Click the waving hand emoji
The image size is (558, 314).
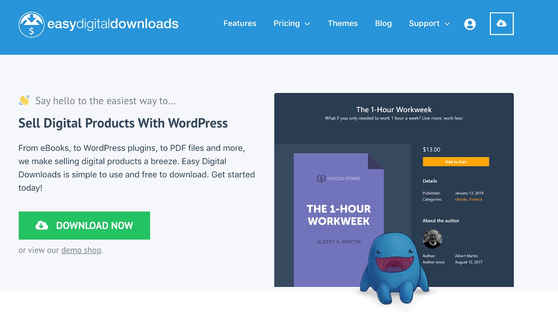(24, 100)
